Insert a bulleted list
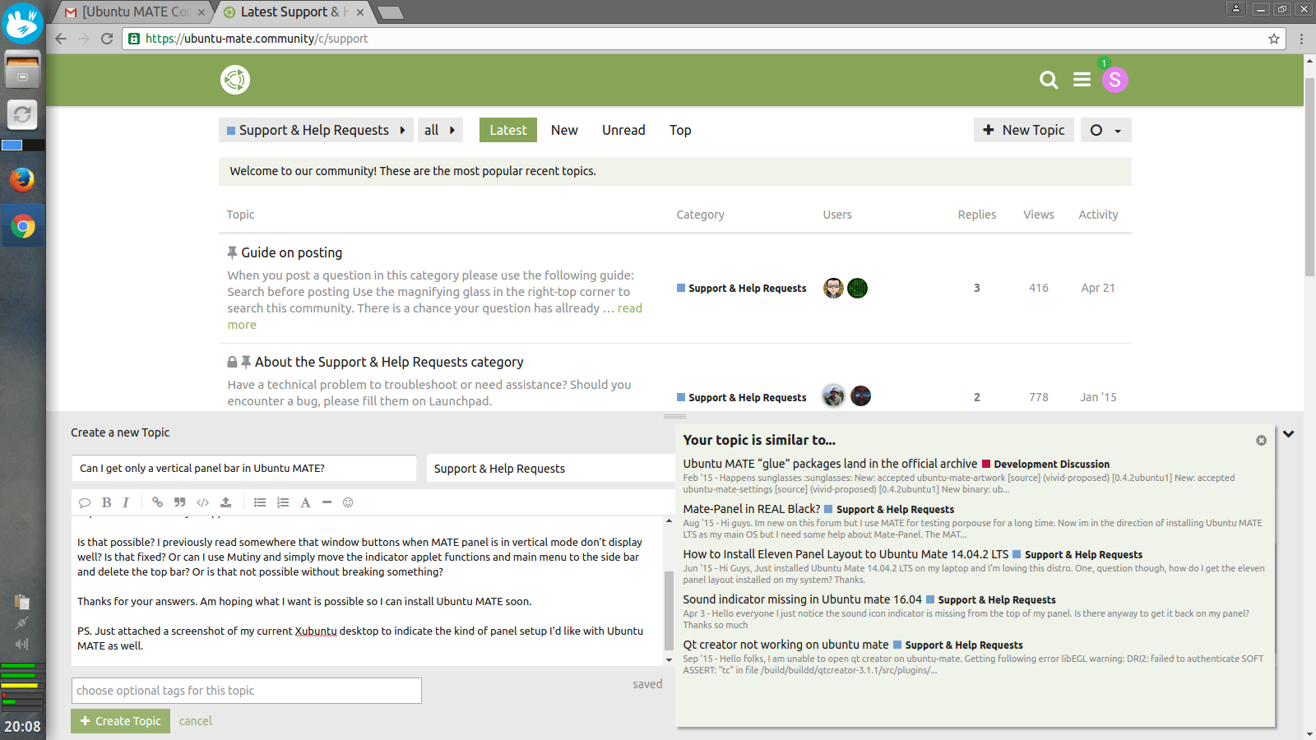 pos(260,502)
